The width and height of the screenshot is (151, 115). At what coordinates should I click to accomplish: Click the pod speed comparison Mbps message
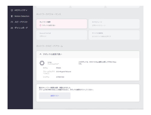(97, 63)
